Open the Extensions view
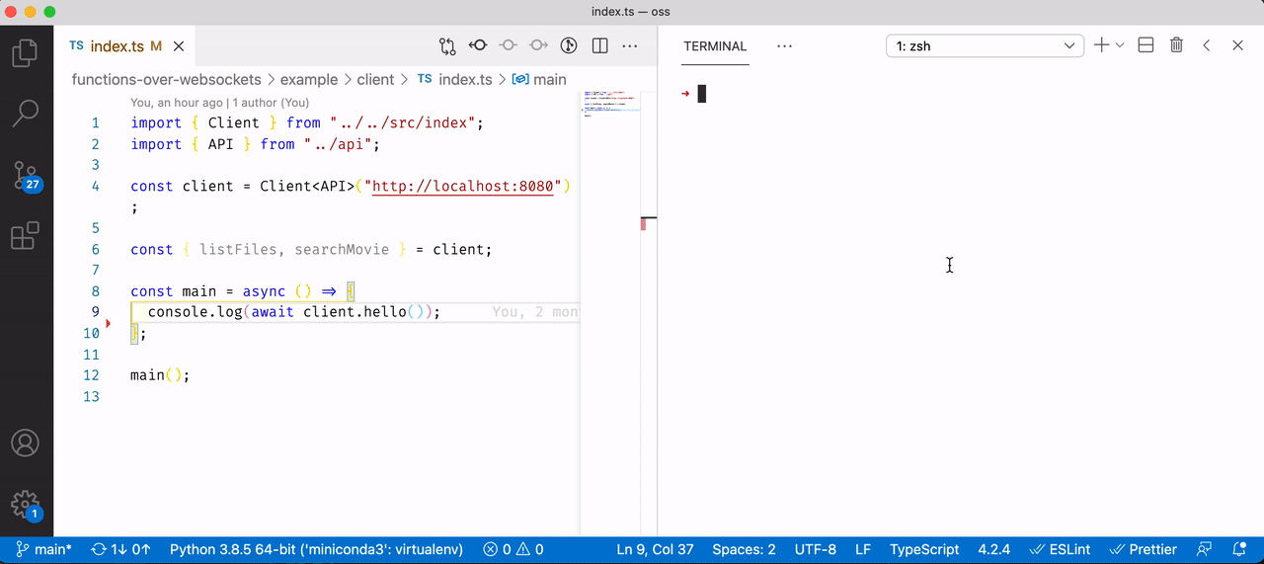1264x564 pixels. pyautogui.click(x=26, y=236)
